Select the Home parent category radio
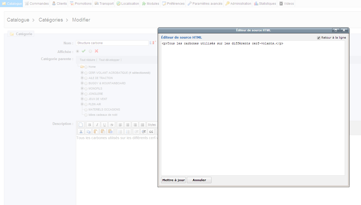This screenshot has height=205, width=361. [x=86, y=67]
